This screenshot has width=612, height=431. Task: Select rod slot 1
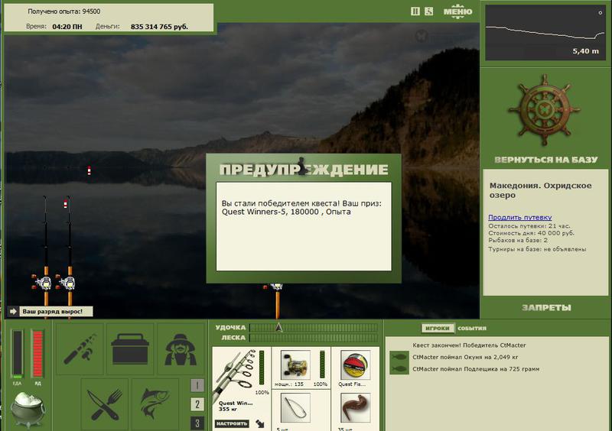(197, 385)
